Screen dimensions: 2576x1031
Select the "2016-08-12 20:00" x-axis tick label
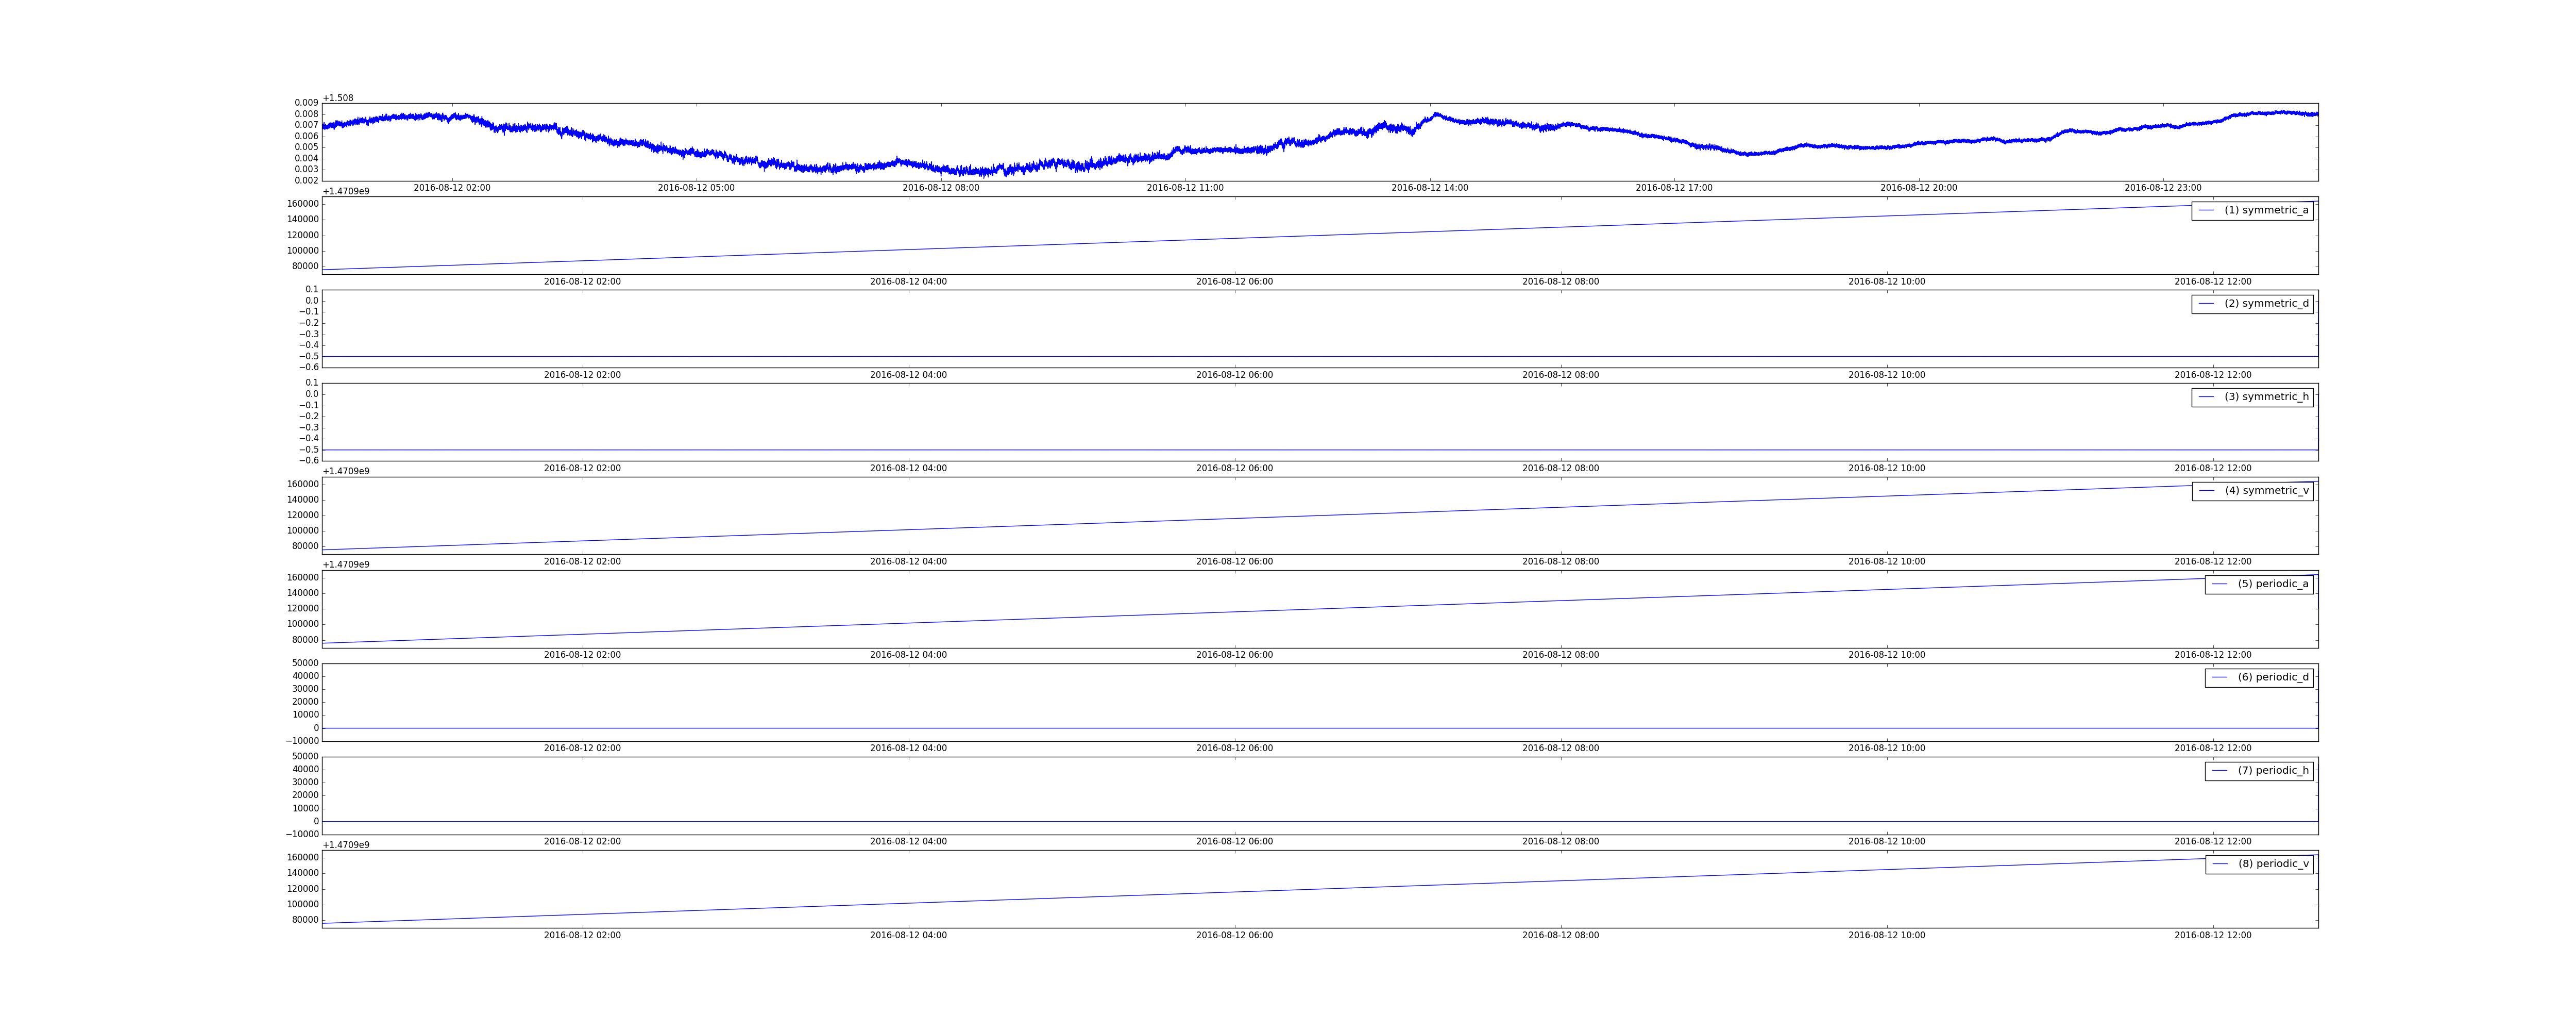tap(1919, 188)
